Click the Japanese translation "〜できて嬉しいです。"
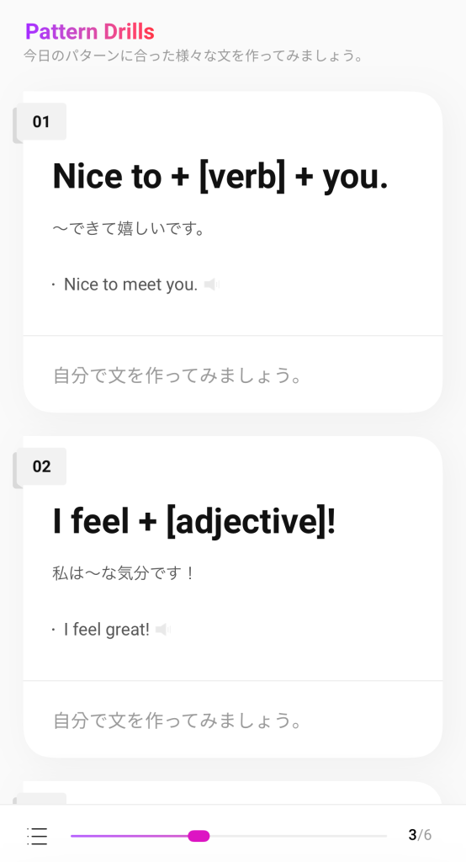Screen dimensions: 466x862 pos(130,227)
